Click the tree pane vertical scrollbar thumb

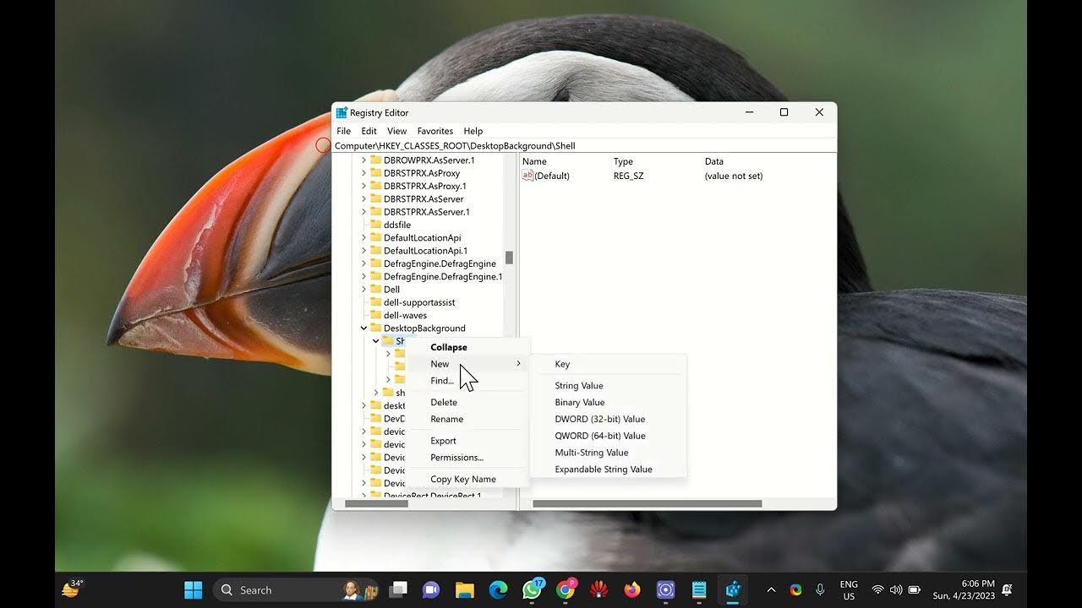point(509,258)
